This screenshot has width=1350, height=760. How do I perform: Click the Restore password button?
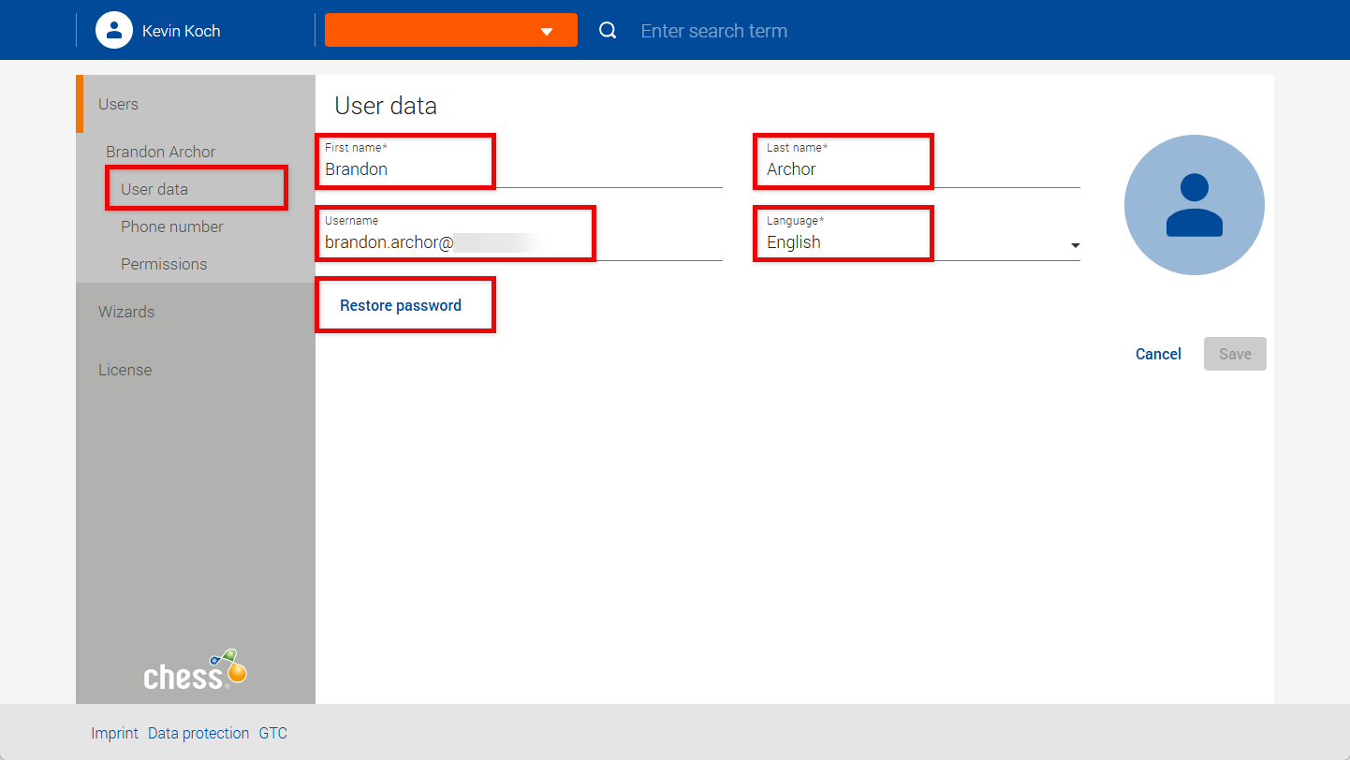click(x=401, y=305)
